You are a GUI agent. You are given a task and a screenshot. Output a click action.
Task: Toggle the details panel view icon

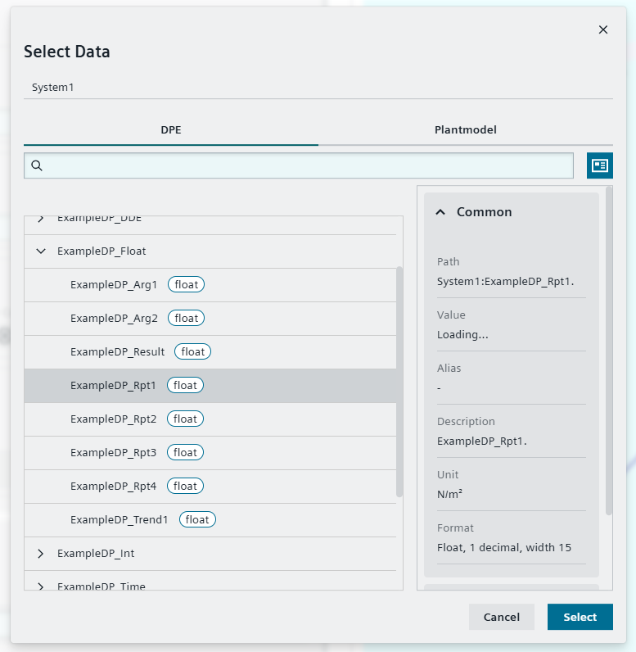point(600,165)
